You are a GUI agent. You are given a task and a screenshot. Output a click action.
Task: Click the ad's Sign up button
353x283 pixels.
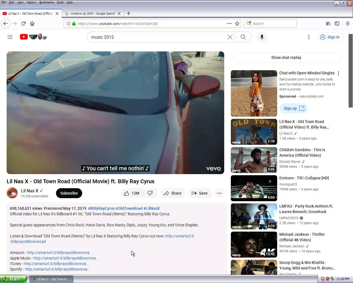point(294,108)
